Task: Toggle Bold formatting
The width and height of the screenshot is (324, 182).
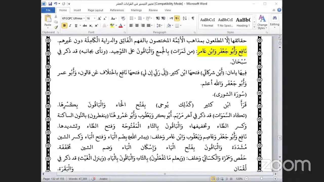Action: point(64,26)
